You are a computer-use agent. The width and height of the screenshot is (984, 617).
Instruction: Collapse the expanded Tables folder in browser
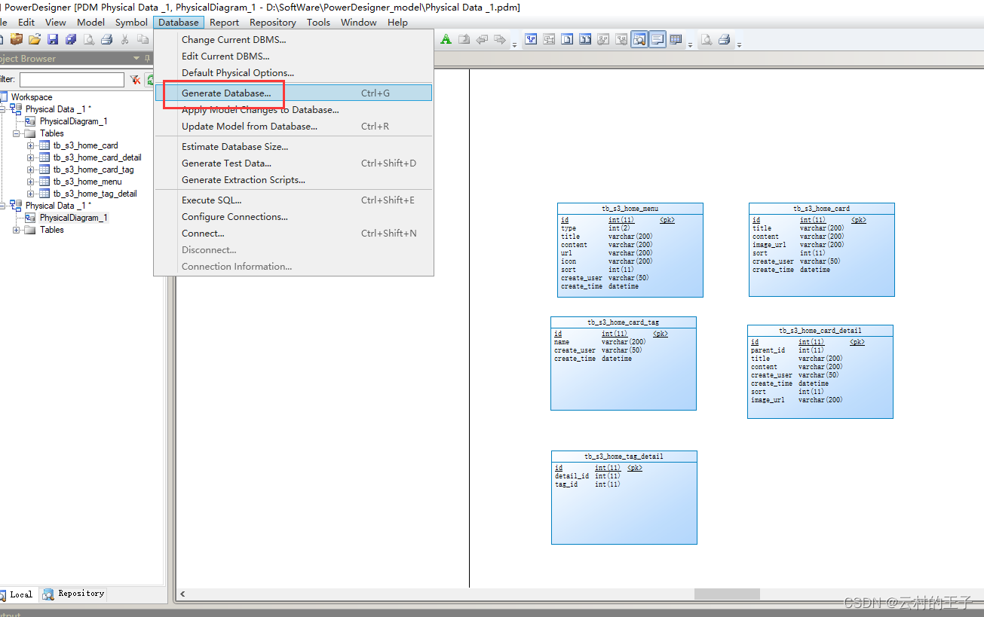coord(17,133)
